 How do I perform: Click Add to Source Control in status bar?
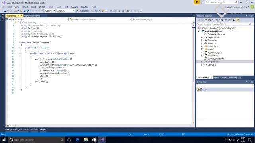(x=240, y=134)
